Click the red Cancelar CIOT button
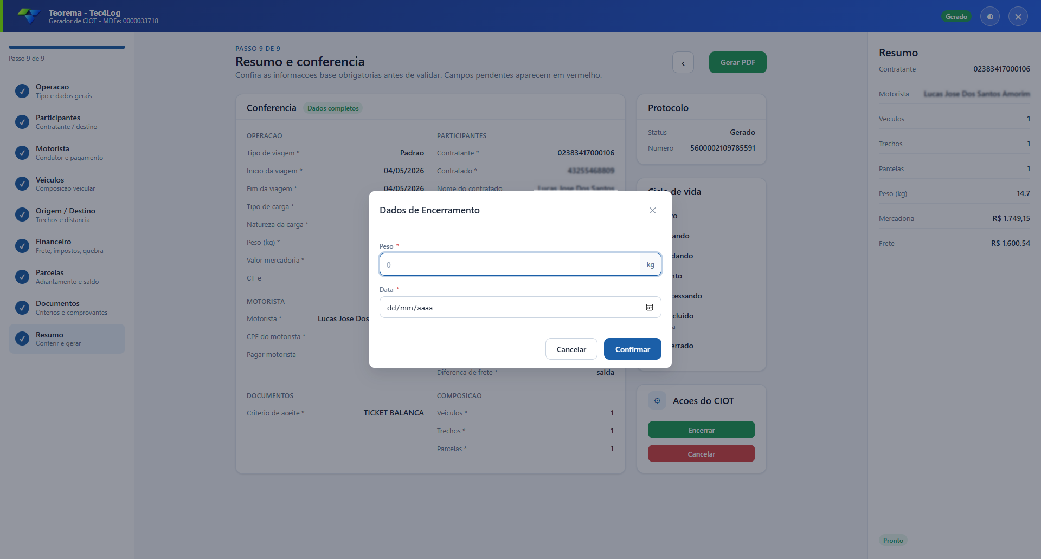The height and width of the screenshot is (559, 1041). pyautogui.click(x=702, y=453)
